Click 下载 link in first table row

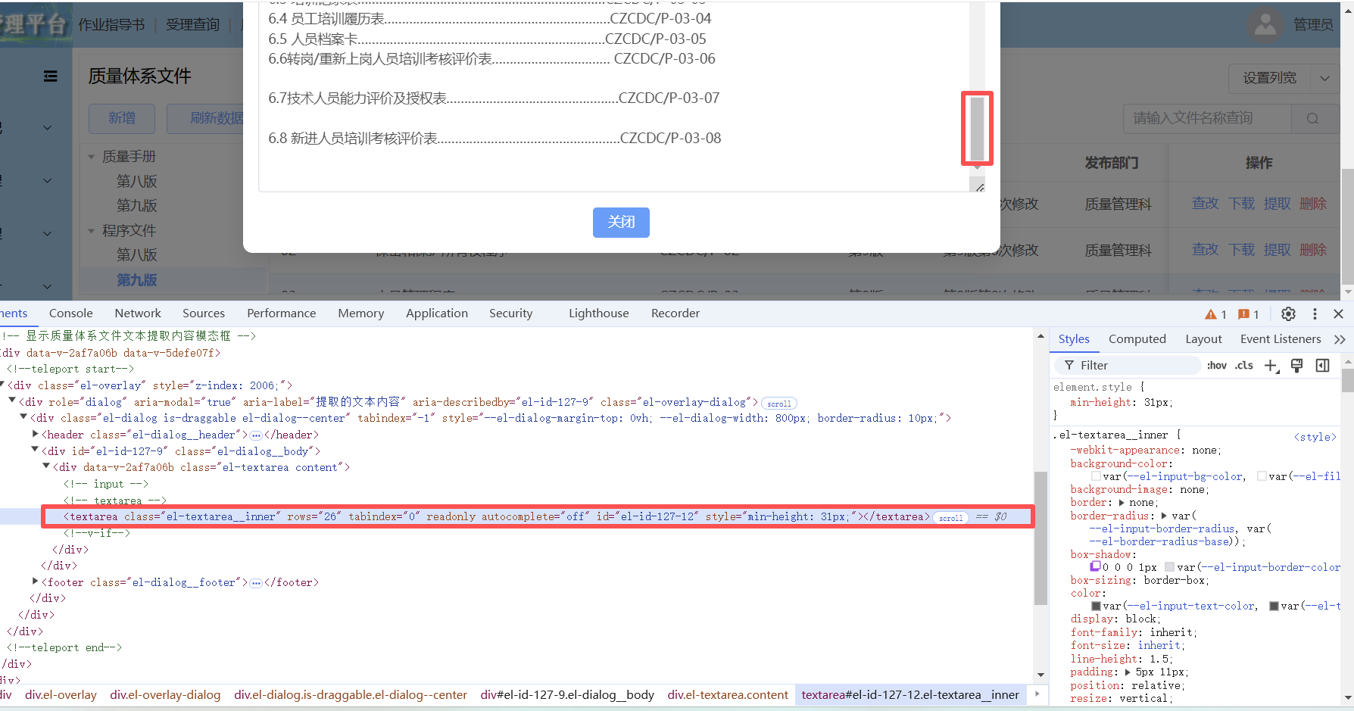pos(1241,204)
